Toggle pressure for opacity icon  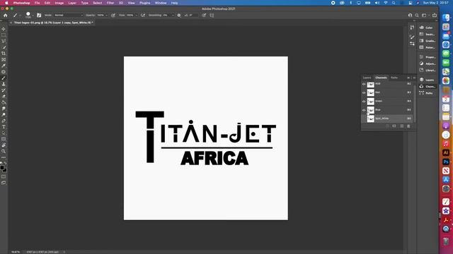pyautogui.click(x=113, y=16)
